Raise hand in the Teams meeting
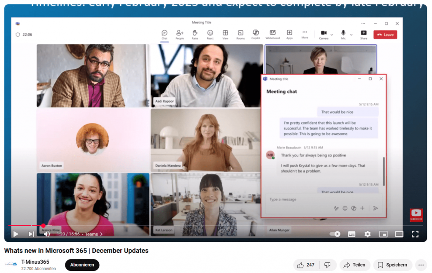 tap(195, 35)
